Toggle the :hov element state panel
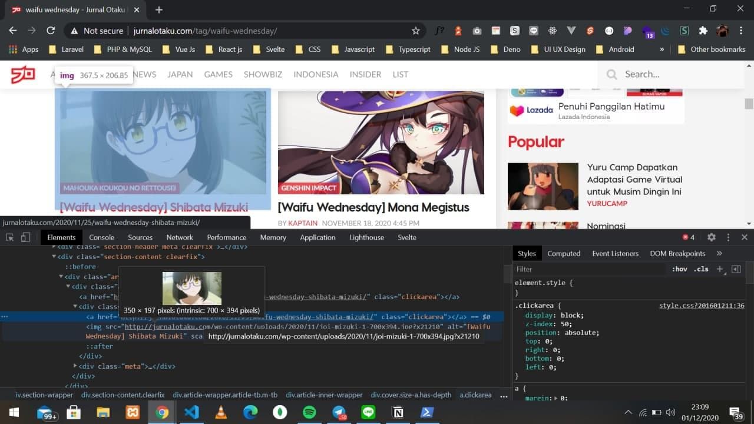Image resolution: width=754 pixels, height=424 pixels. (679, 269)
